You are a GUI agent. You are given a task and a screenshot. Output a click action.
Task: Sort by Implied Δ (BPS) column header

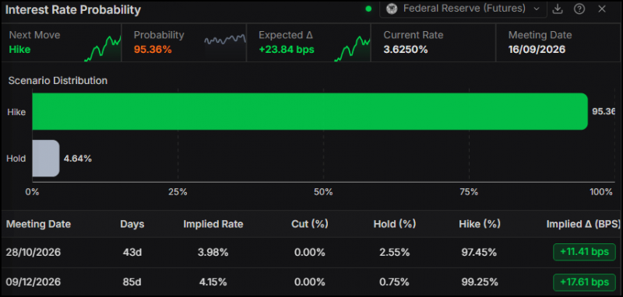pyautogui.click(x=583, y=224)
